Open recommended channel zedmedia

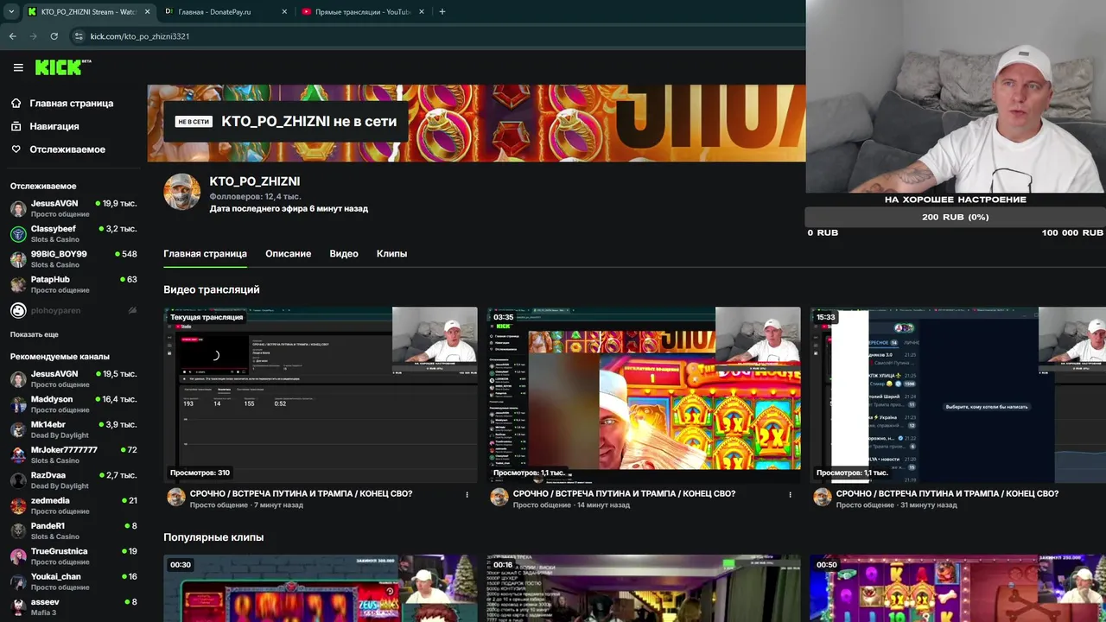pyautogui.click(x=73, y=505)
